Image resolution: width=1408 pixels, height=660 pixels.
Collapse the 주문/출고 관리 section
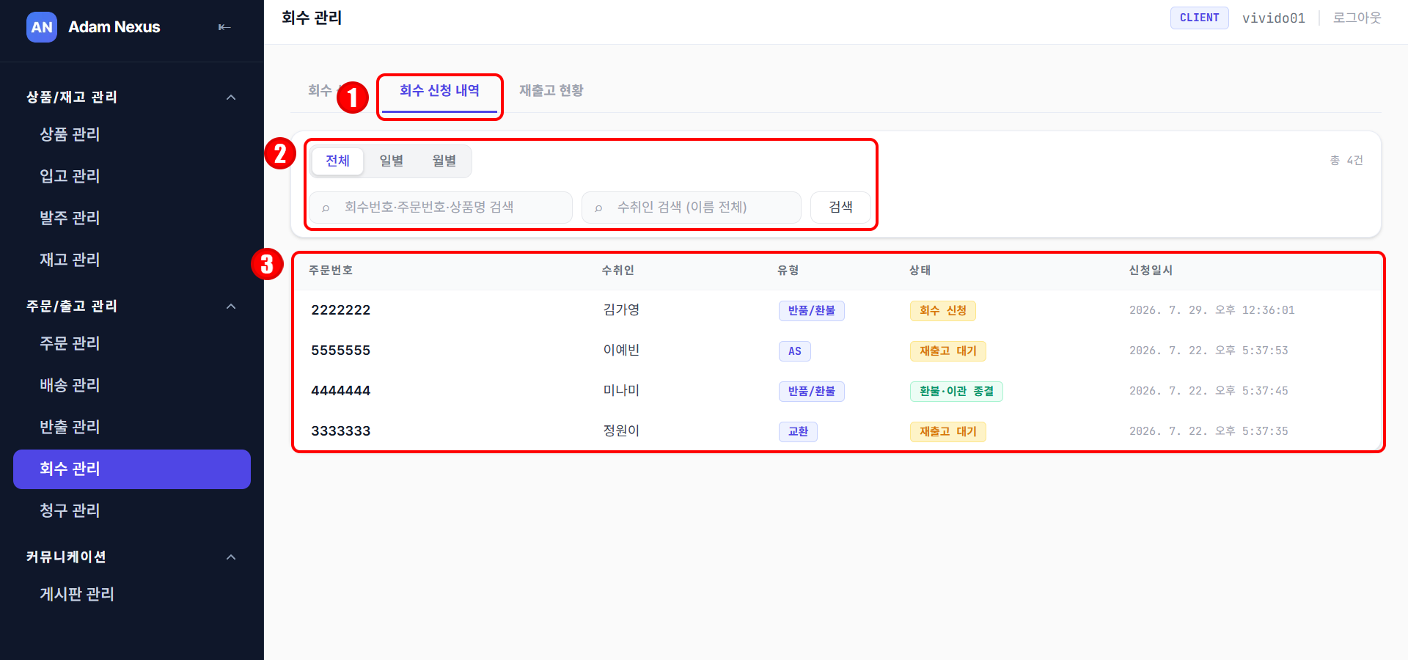[x=231, y=307]
